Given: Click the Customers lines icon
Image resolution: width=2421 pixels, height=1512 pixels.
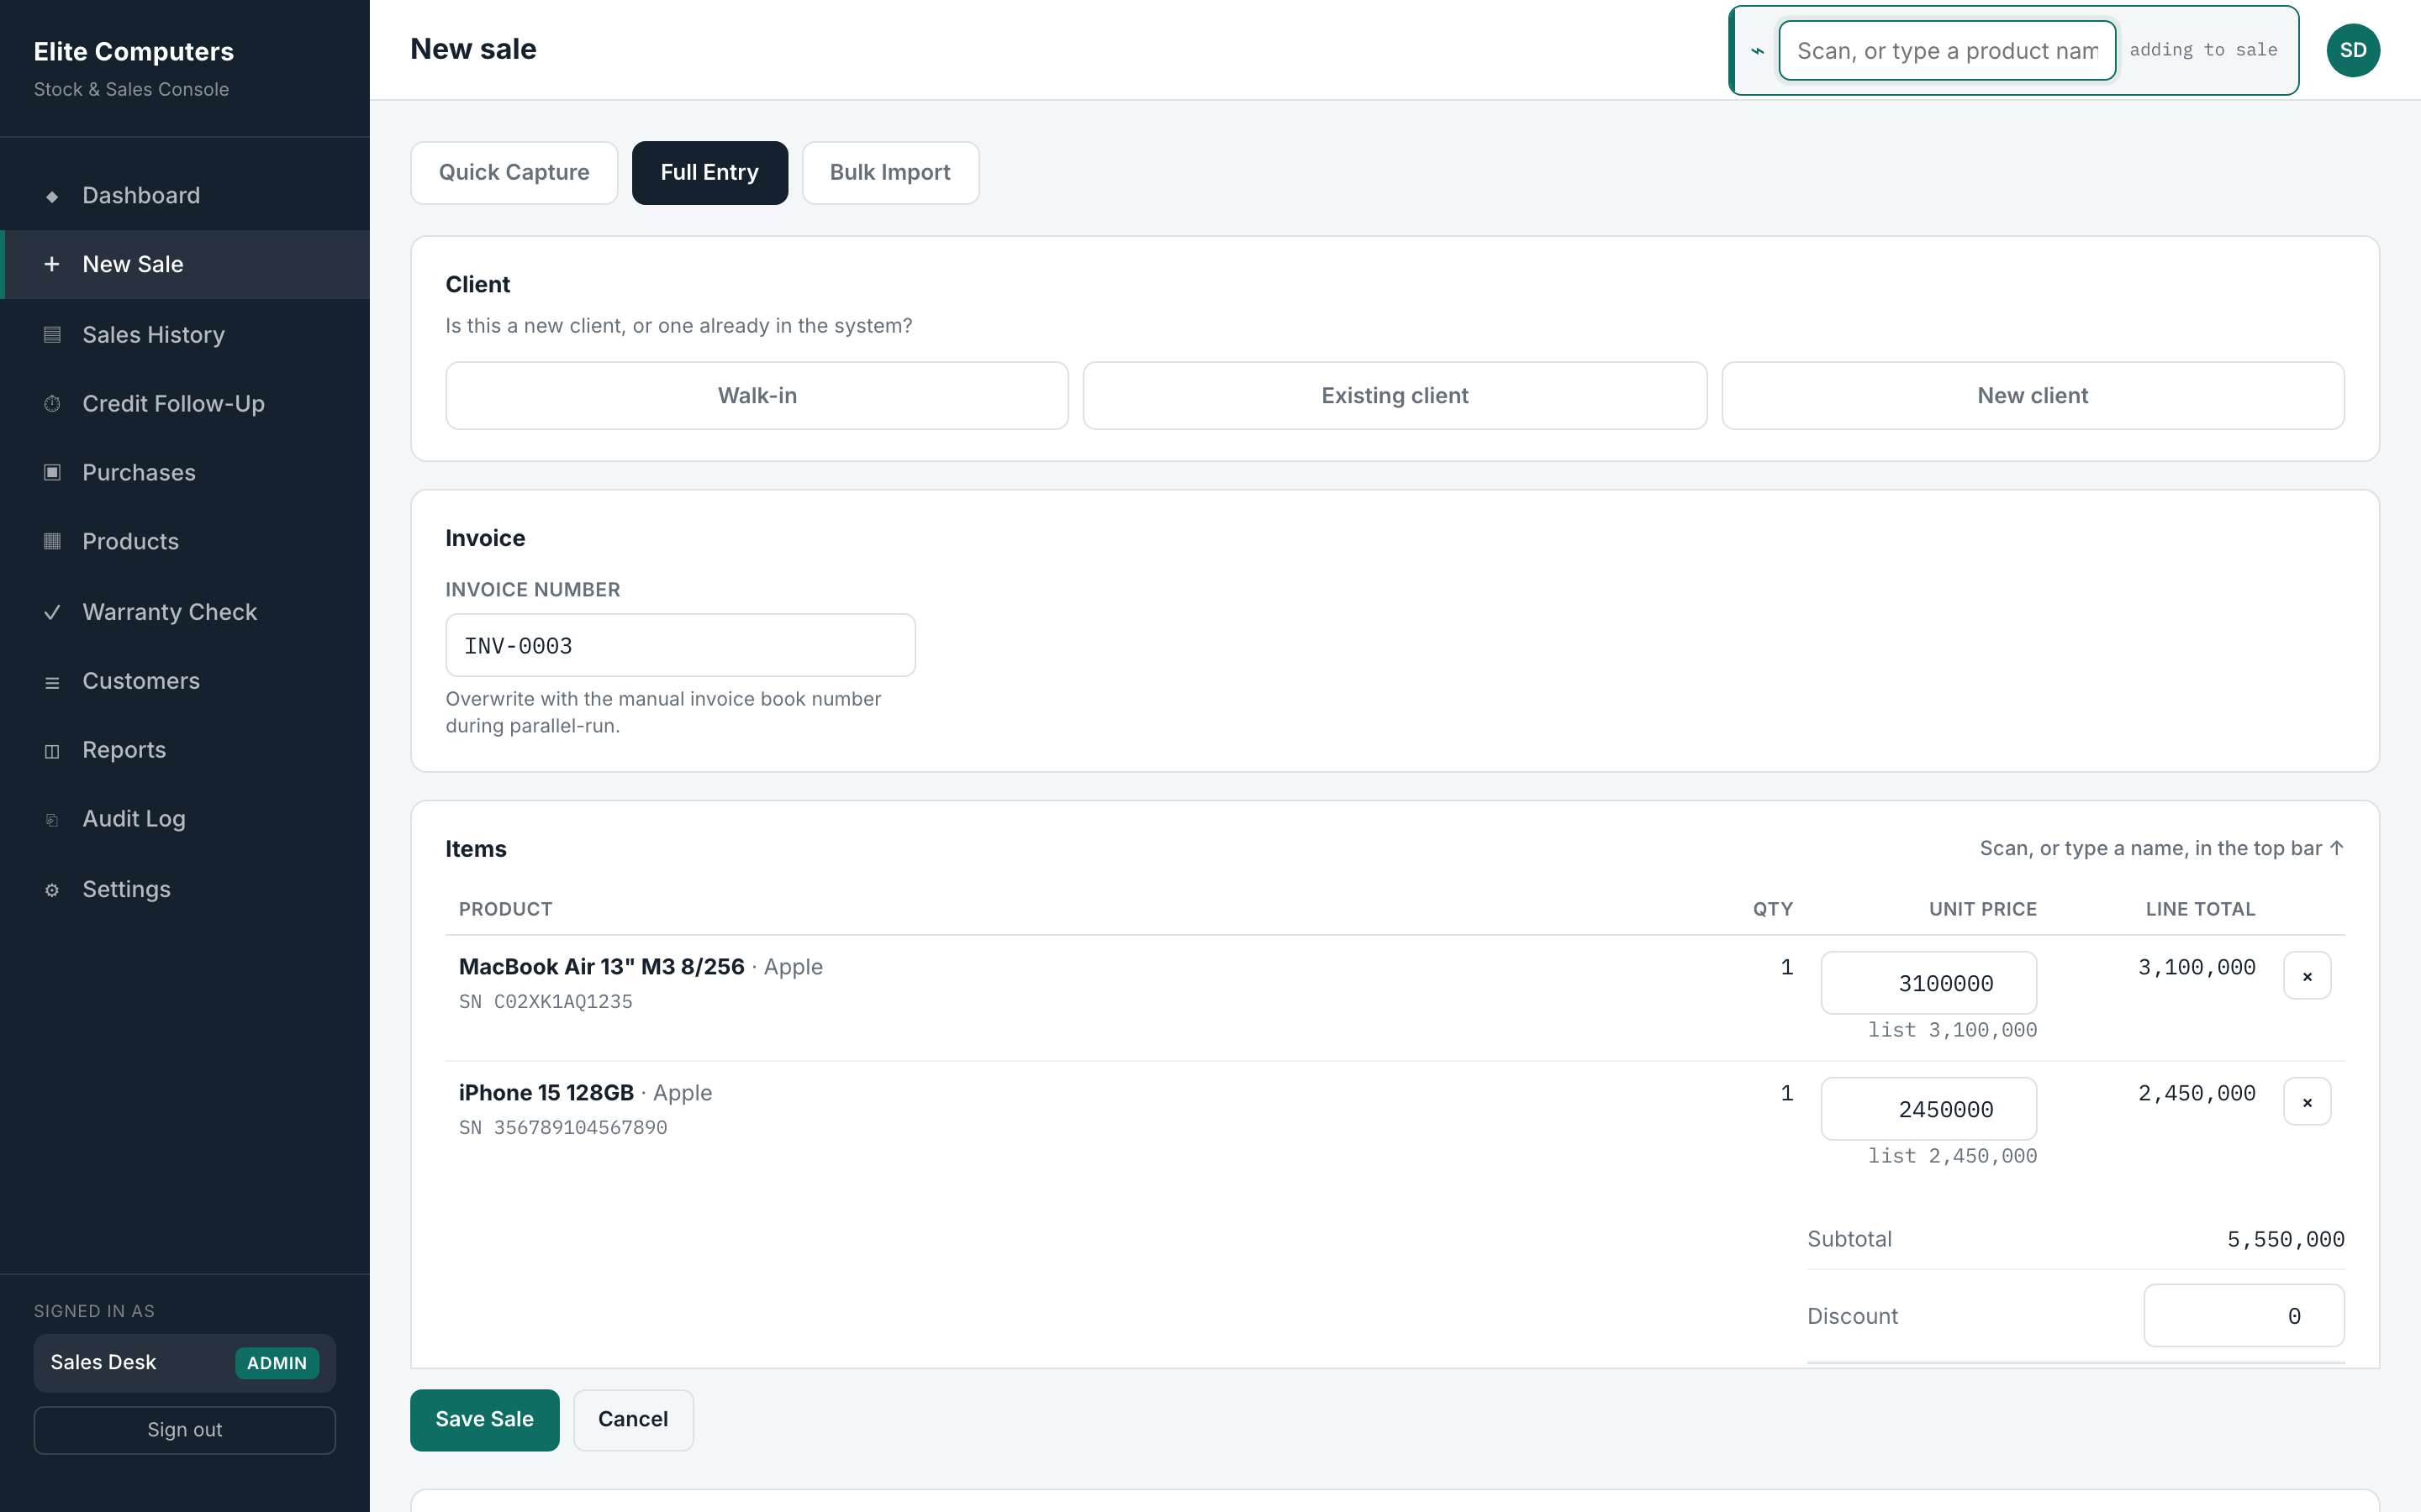Looking at the screenshot, I should tap(52, 682).
